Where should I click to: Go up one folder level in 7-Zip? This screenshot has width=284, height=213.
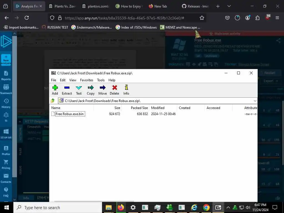click(x=53, y=101)
